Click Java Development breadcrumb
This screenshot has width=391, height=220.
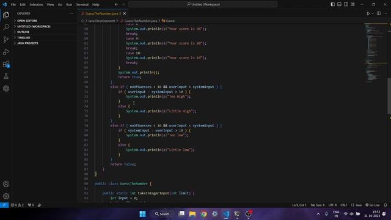click(x=101, y=21)
